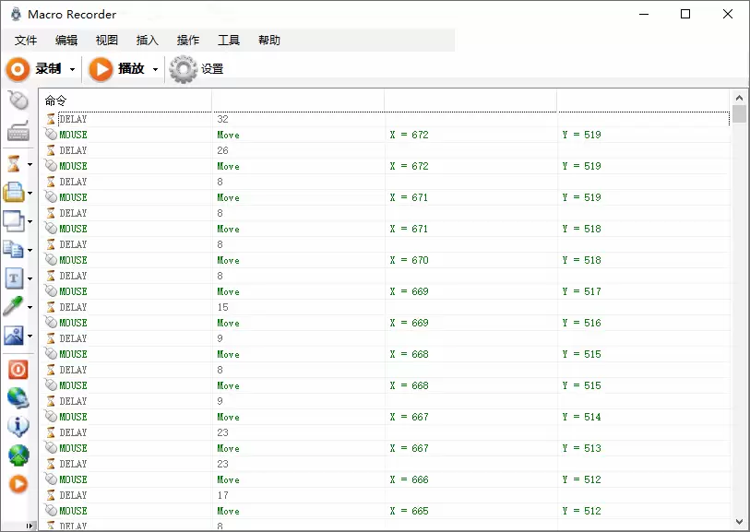This screenshot has width=750, height=532.
Task: Open the 录制 record dropdown arrow
Action: pos(72,70)
